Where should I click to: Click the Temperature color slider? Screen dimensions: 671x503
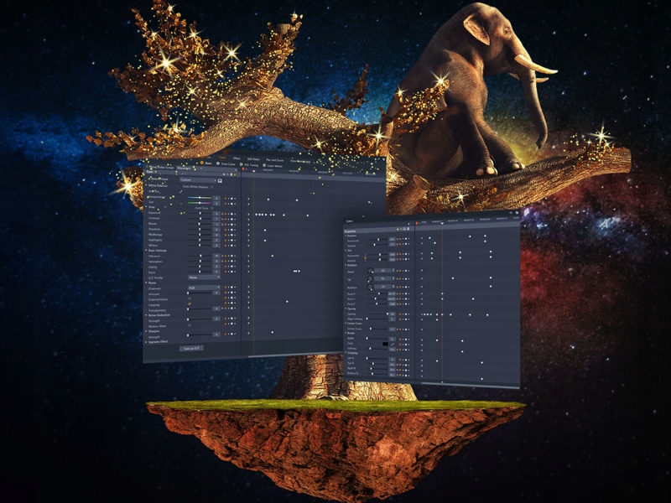(x=200, y=198)
